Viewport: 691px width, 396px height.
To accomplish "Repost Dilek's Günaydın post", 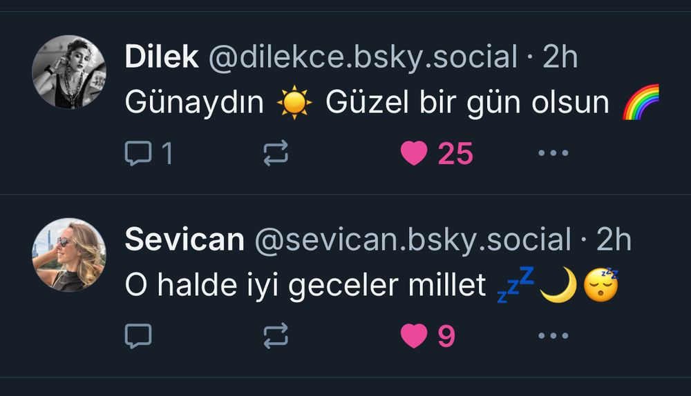I will pyautogui.click(x=276, y=153).
